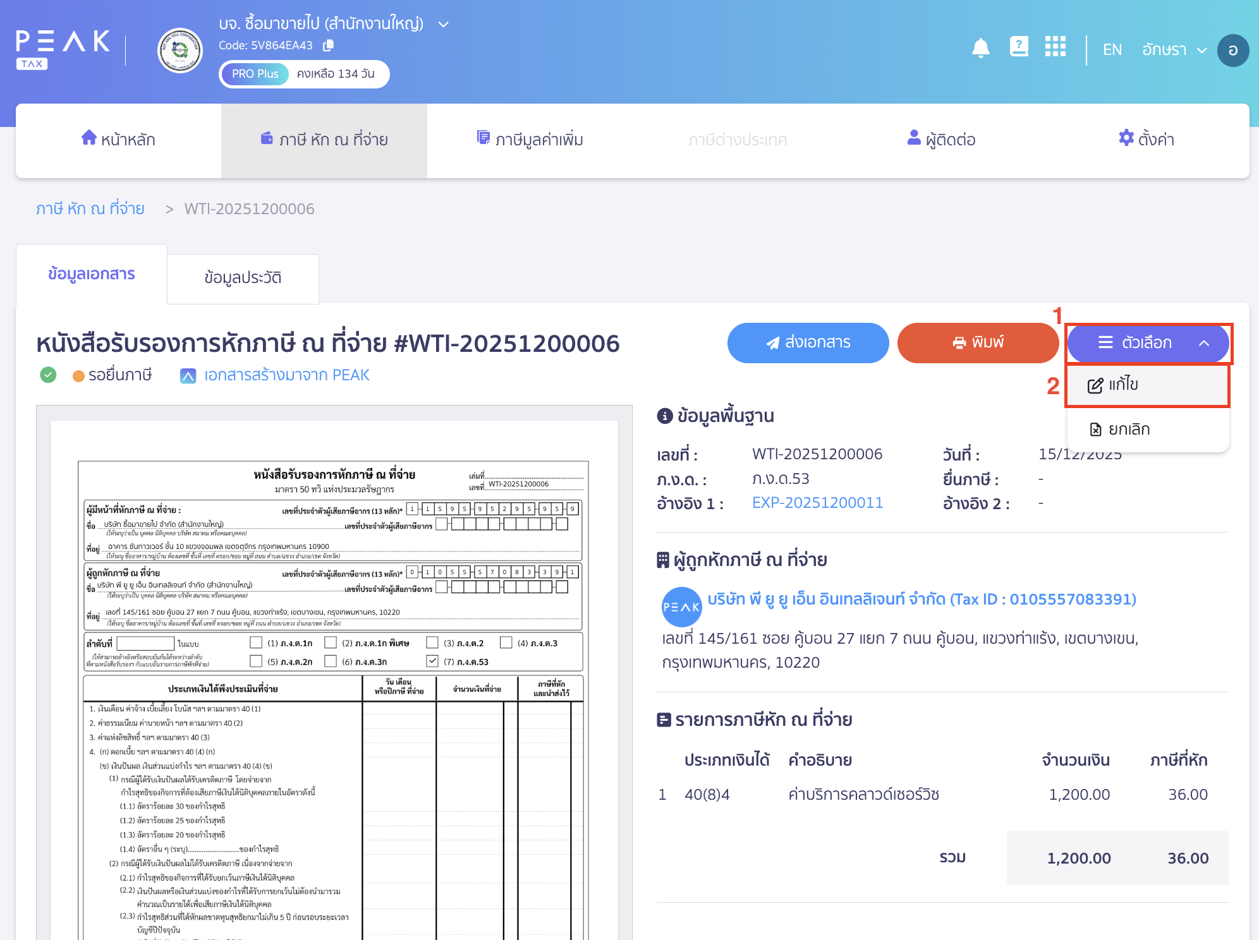Tick the ภ.ง.ด.1ก checkbox in form
The image size is (1259, 940).
[x=256, y=642]
